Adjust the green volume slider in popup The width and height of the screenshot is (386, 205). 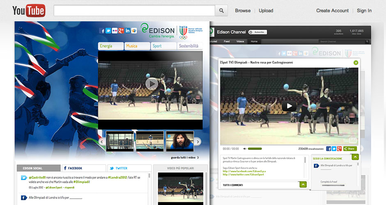point(255,148)
